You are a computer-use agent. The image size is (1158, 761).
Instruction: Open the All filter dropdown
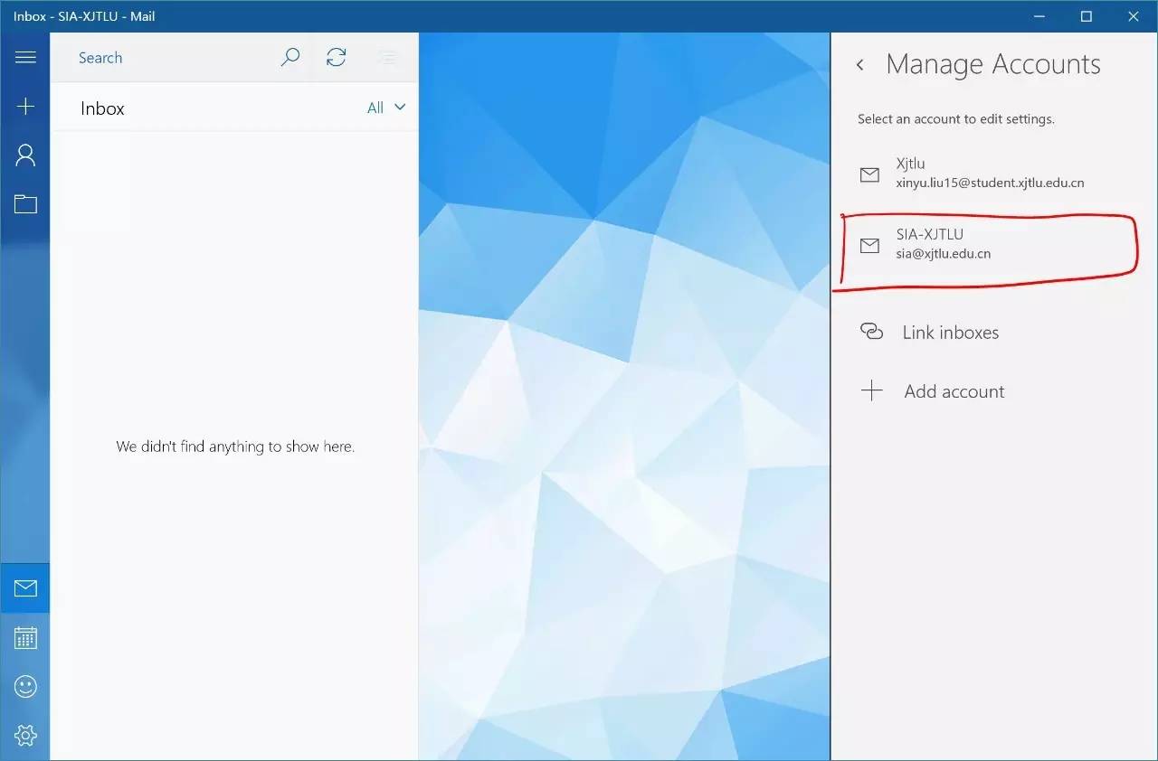386,108
